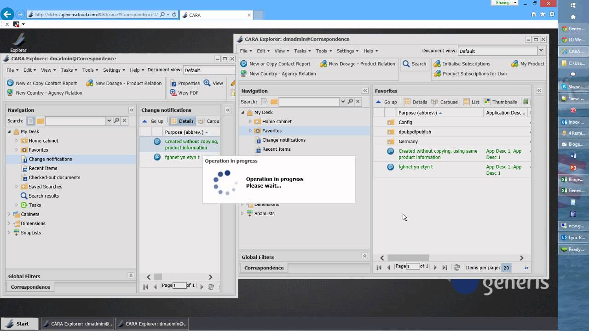Image resolution: width=589 pixels, height=331 pixels.
Task: Switch Favorites to Carousel view
Action: (445, 102)
